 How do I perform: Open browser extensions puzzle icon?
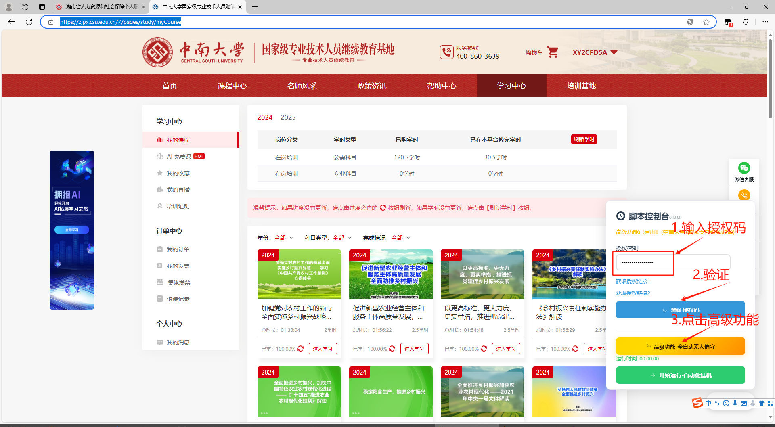(746, 22)
